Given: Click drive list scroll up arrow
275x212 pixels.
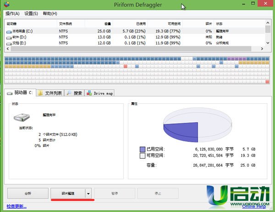Looking at the screenshot, I should click(x=268, y=23).
